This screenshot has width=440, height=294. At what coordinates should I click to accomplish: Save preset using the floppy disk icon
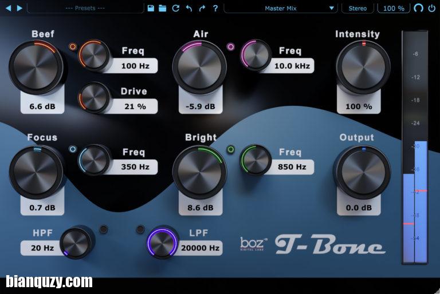[x=151, y=8]
